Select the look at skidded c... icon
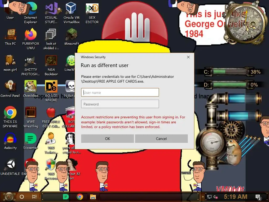The width and height of the screenshot is (269, 202). click(x=51, y=39)
